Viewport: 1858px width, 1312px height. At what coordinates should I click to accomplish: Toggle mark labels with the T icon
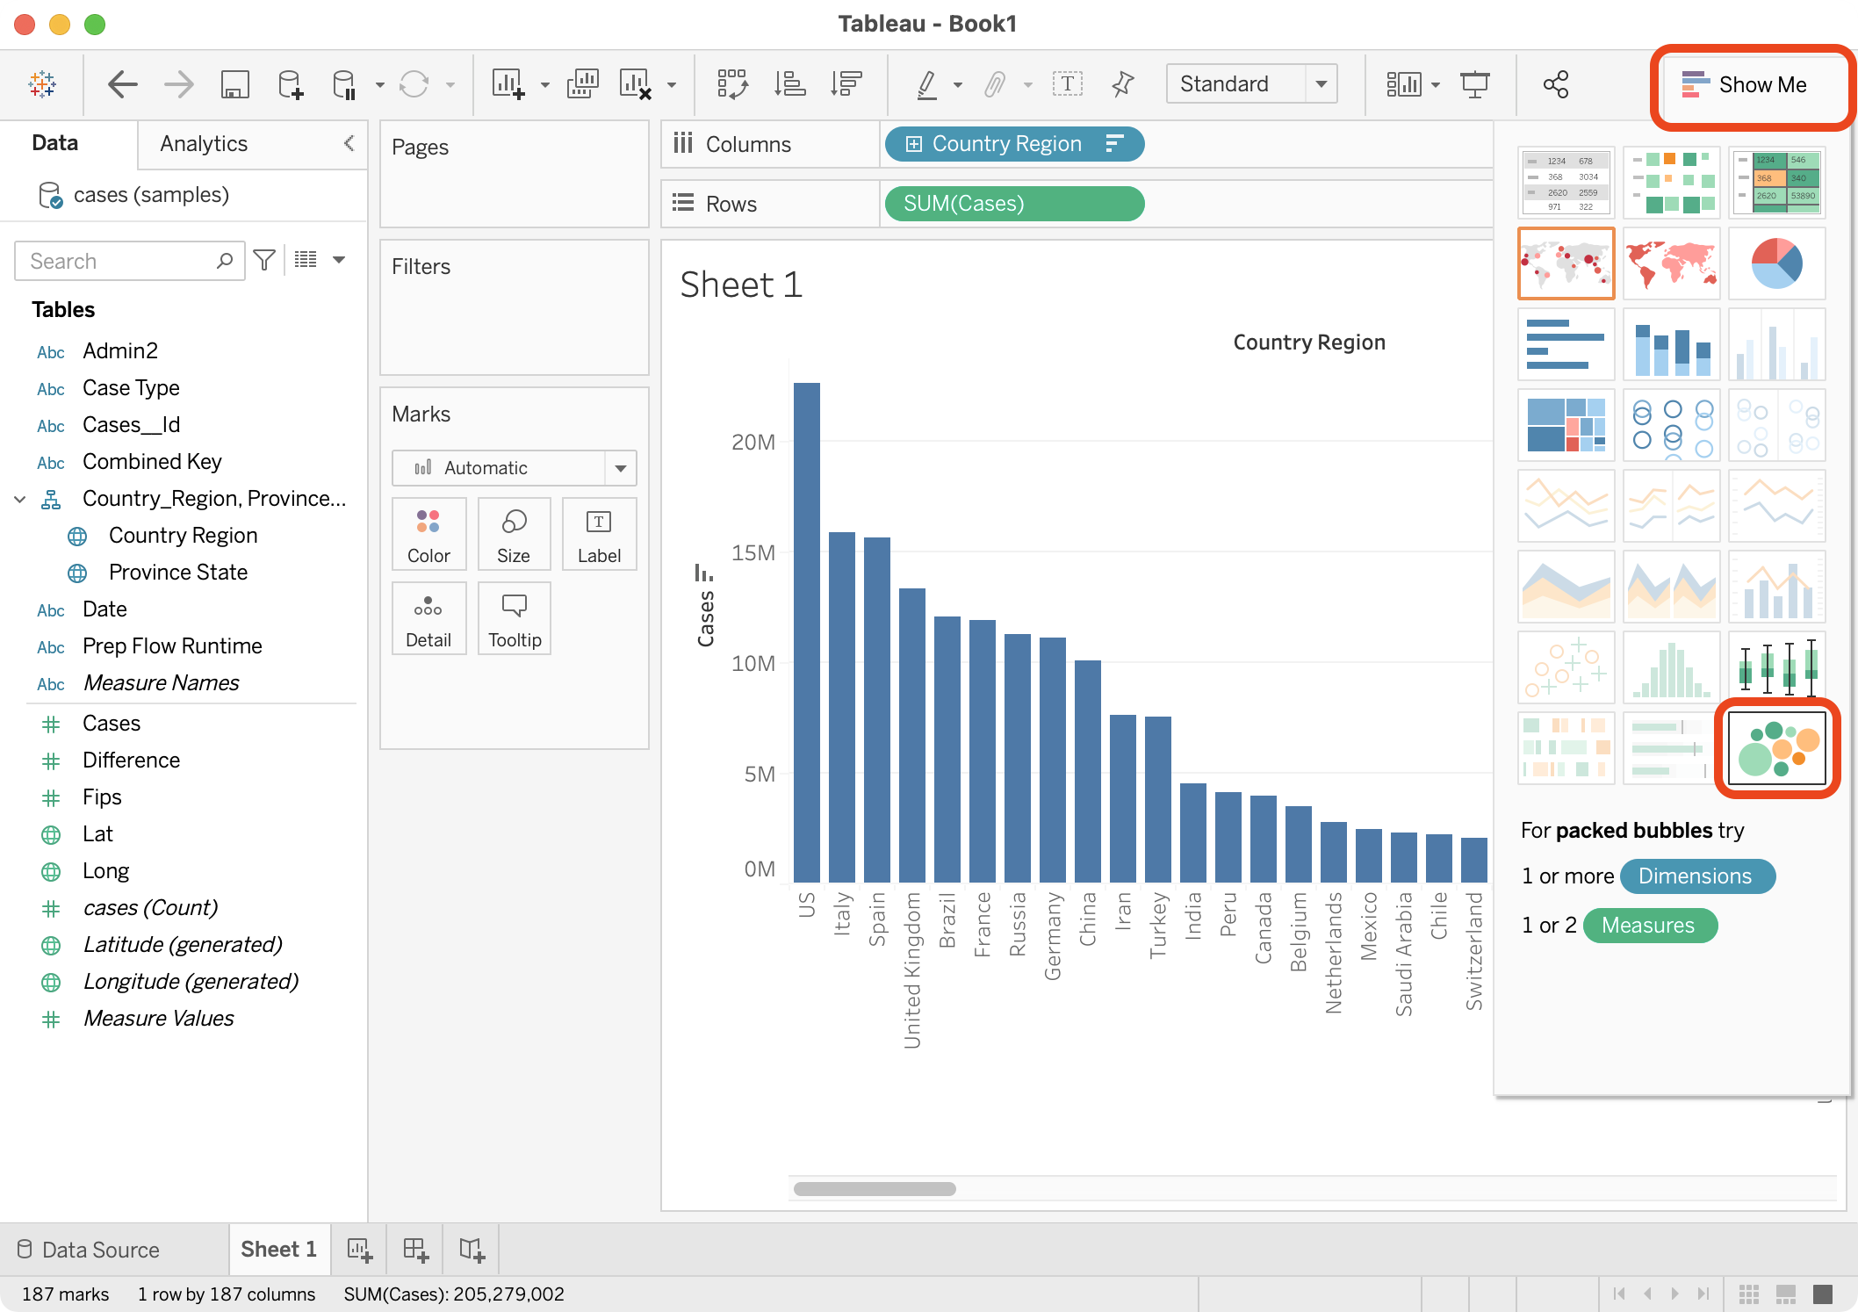point(1067,84)
